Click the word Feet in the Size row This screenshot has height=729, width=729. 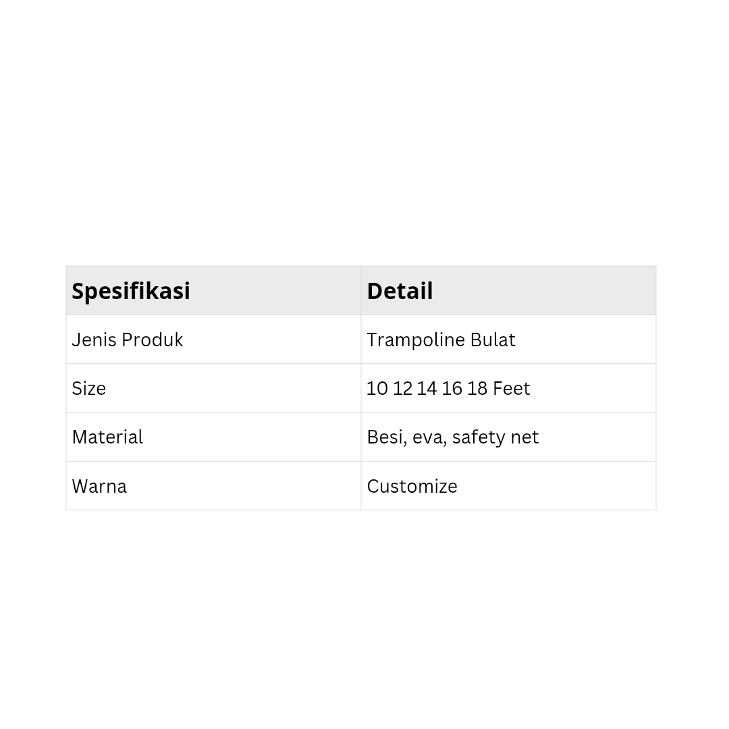[511, 388]
